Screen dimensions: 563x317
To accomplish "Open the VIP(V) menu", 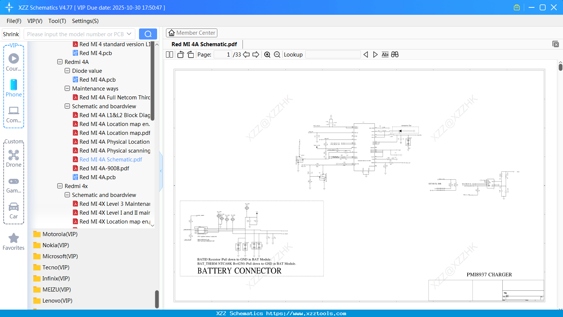I will pos(34,21).
